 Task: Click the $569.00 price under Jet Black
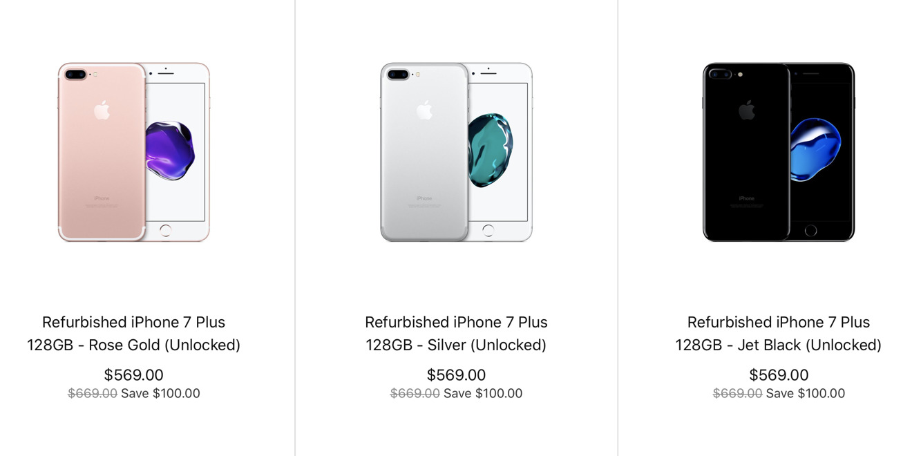(779, 375)
